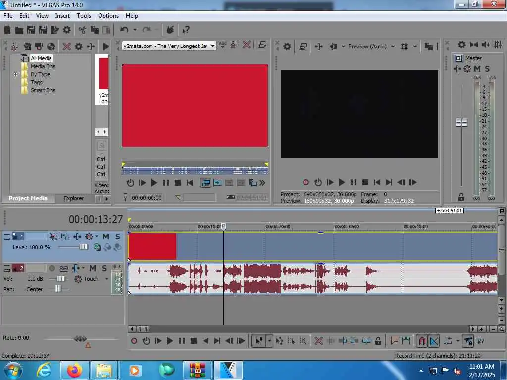Open Video Preview project settings gear

click(287, 47)
